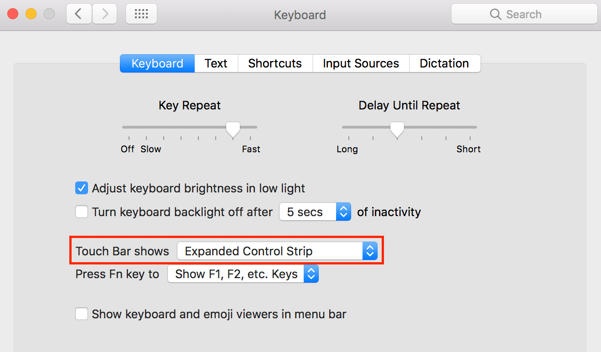Open the Shortcuts tab
This screenshot has width=601, height=352.
pyautogui.click(x=275, y=63)
